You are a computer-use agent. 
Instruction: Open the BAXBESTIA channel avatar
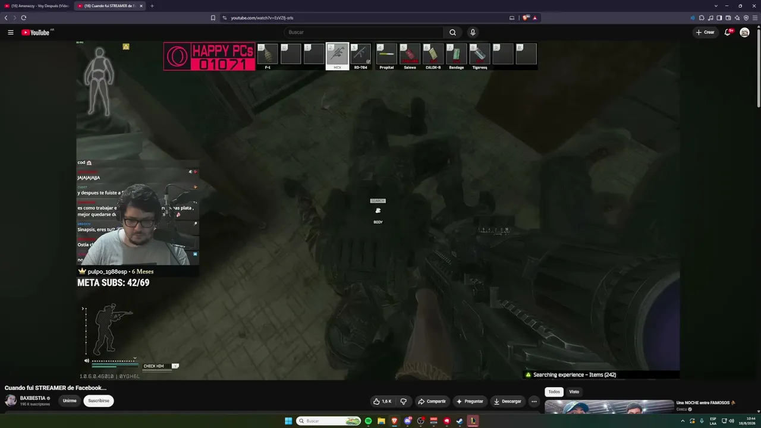11,400
